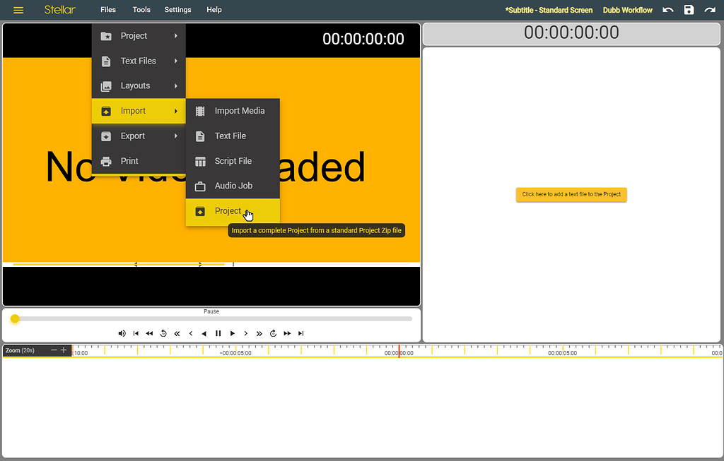The height and width of the screenshot is (461, 724).
Task: Click the forward 10 seconds icon
Action: coord(274,333)
